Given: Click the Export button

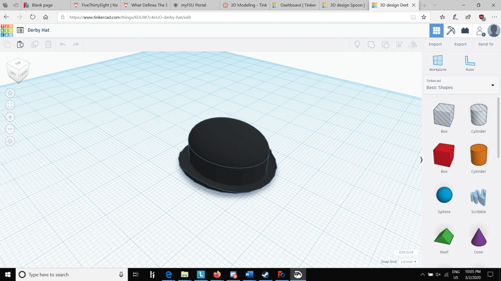Looking at the screenshot, I should tap(460, 44).
